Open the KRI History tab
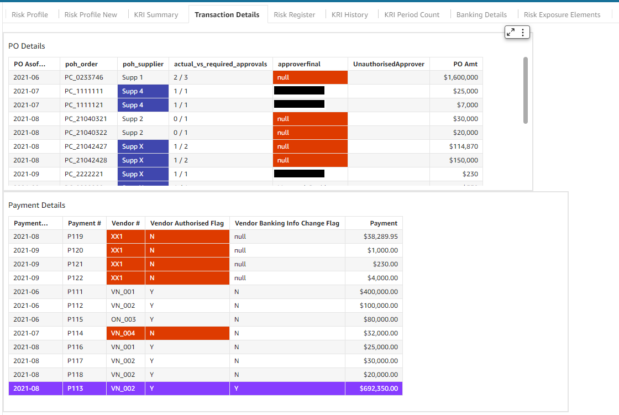619x415 pixels. click(x=349, y=15)
